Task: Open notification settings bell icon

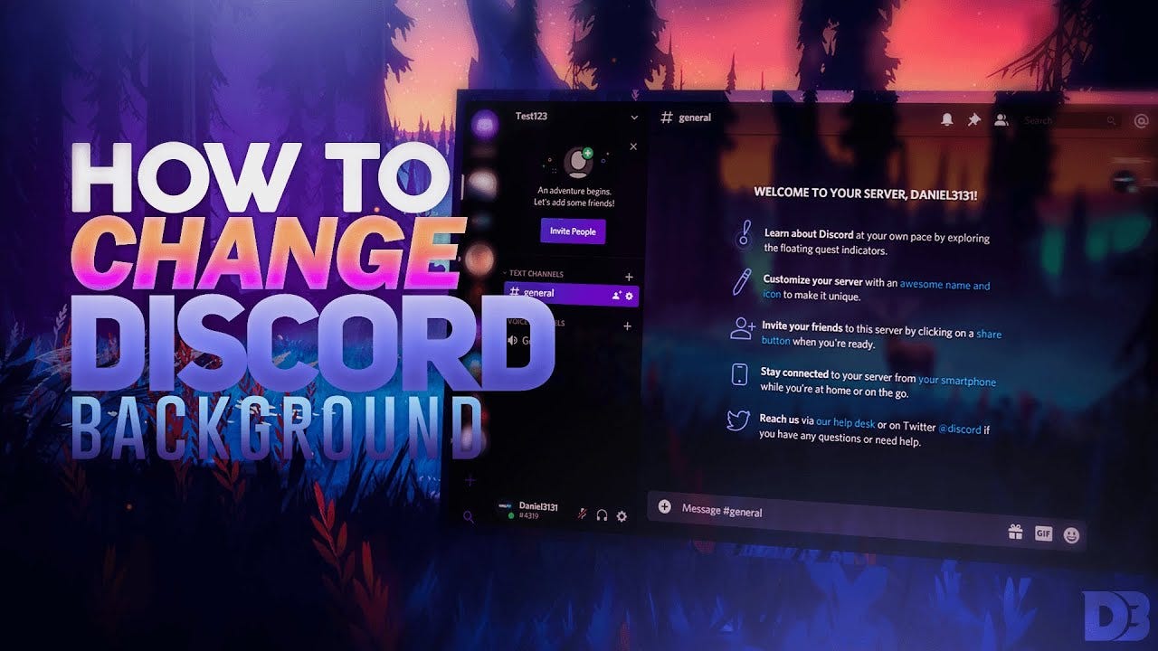Action: click(947, 119)
